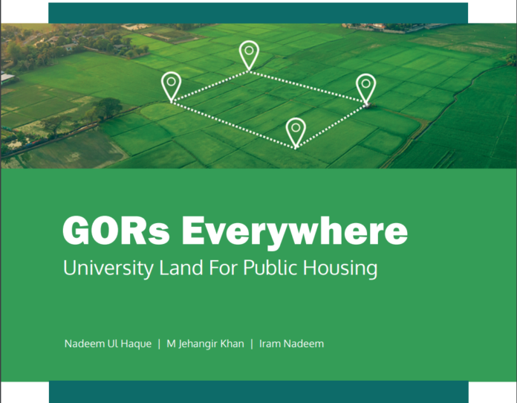Click author name Nadeem Ul Haque
Image resolution: width=517 pixels, height=403 pixels.
[x=108, y=344]
